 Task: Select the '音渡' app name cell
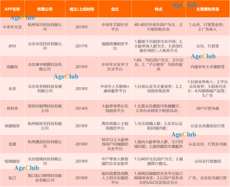pyautogui.click(x=12, y=144)
